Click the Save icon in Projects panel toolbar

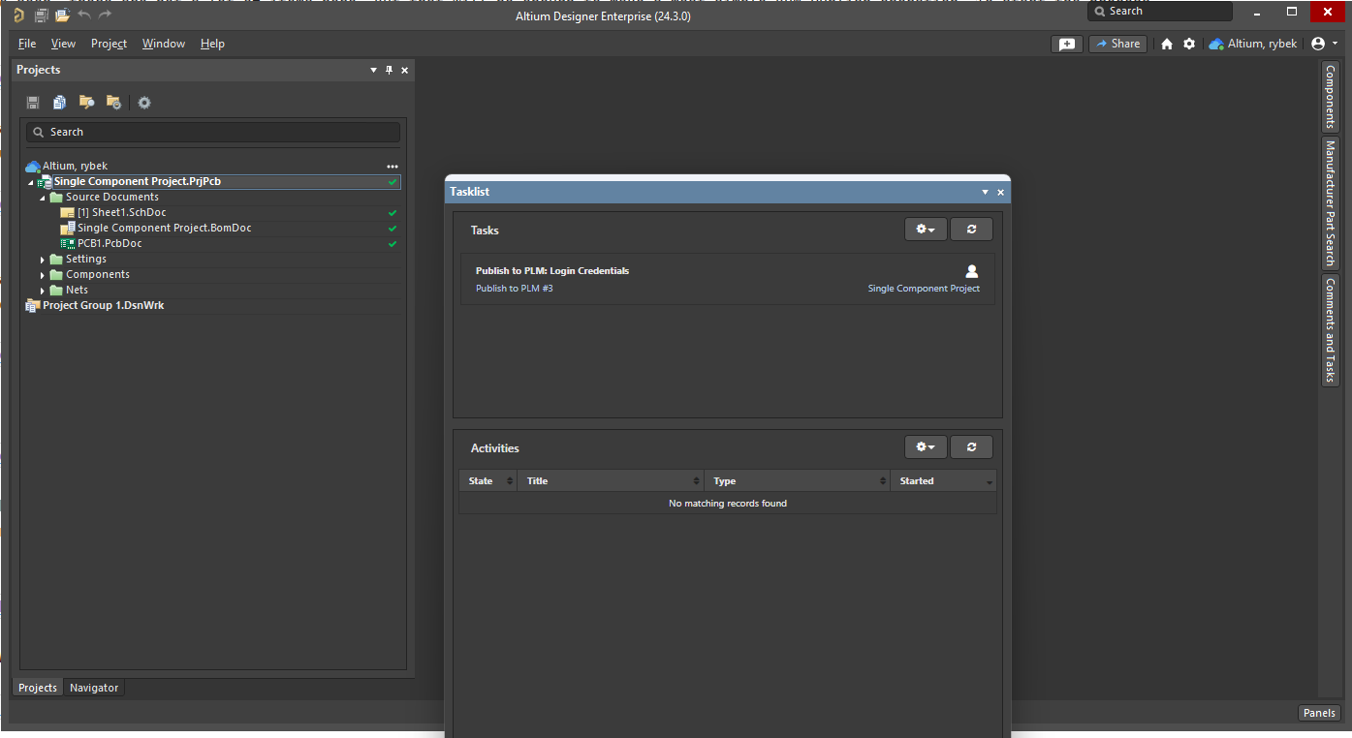click(x=33, y=103)
